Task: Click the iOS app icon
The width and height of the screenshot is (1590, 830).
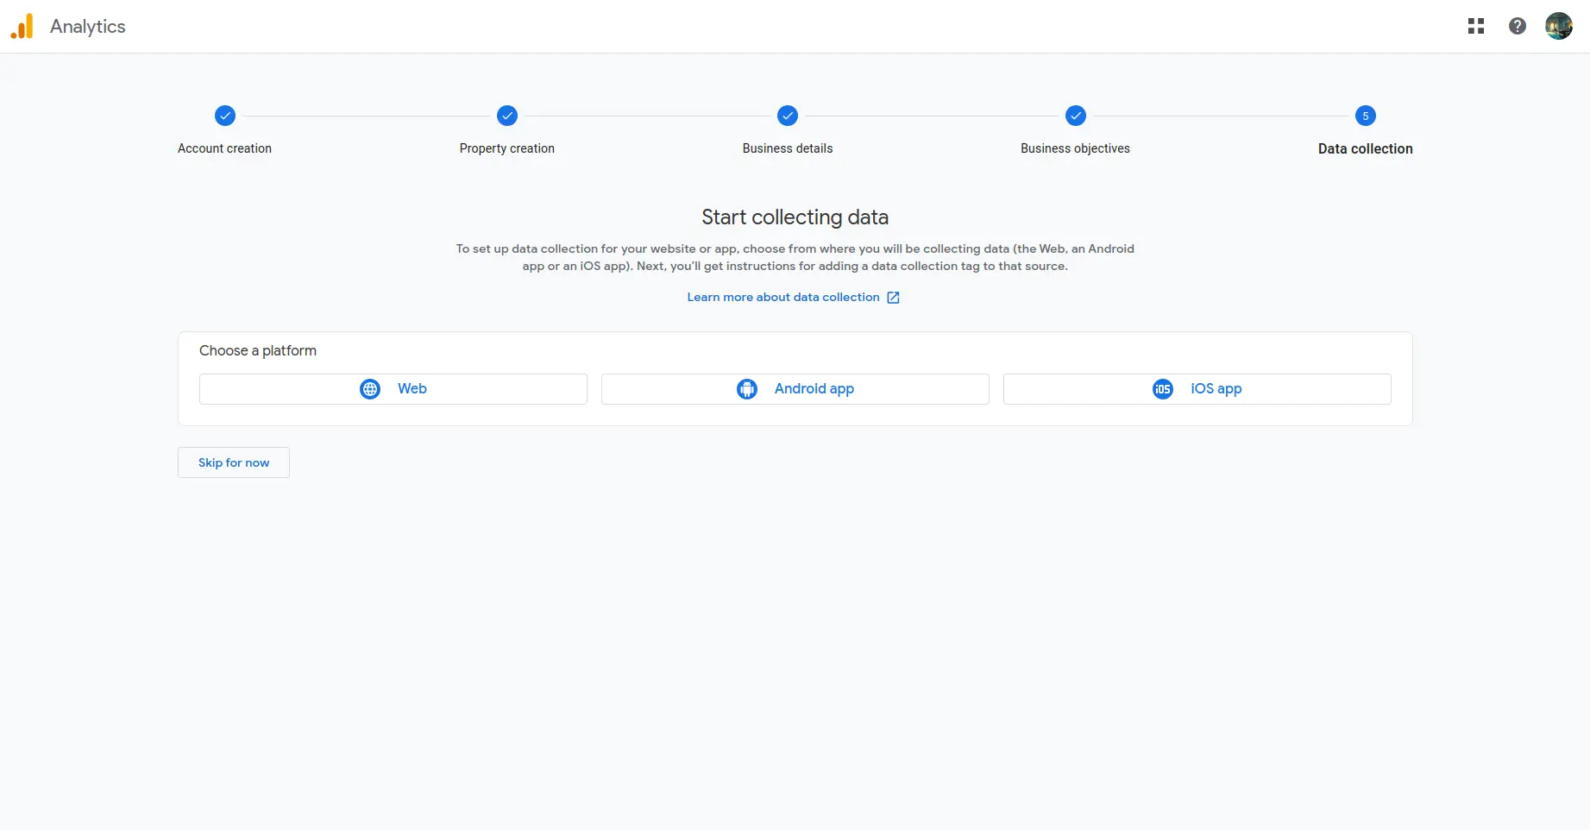Action: (1162, 388)
